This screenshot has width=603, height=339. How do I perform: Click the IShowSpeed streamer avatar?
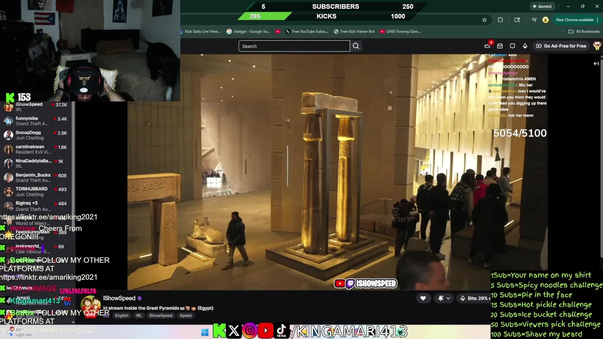(x=90, y=306)
